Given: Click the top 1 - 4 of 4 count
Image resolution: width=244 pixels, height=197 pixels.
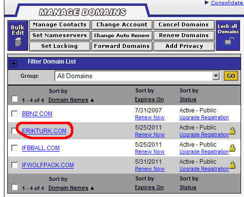Looking at the screenshot, I should pyautogui.click(x=33, y=100).
